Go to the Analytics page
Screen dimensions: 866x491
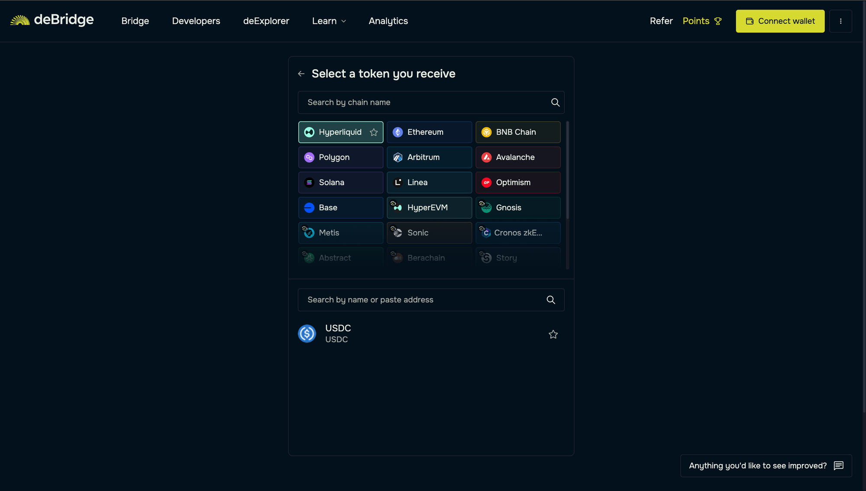[x=388, y=21]
